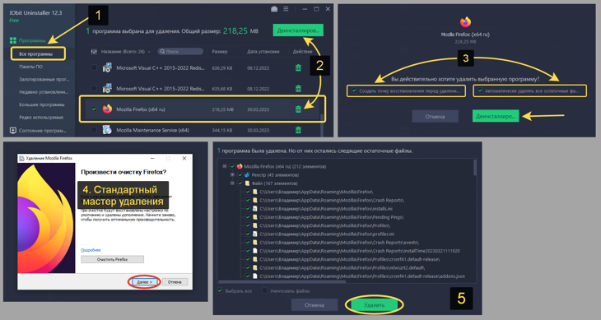Uncheck the Mozilla Firefox (x64 ru) checkbox
The height and width of the screenshot is (320, 601).
coord(94,109)
